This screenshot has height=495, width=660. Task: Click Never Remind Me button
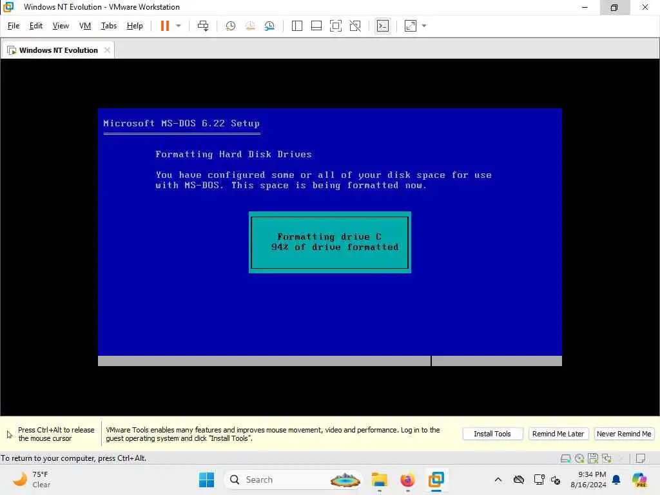(624, 434)
